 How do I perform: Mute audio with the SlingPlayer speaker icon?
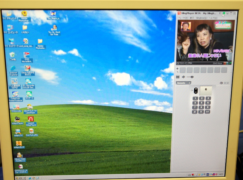click(x=183, y=77)
